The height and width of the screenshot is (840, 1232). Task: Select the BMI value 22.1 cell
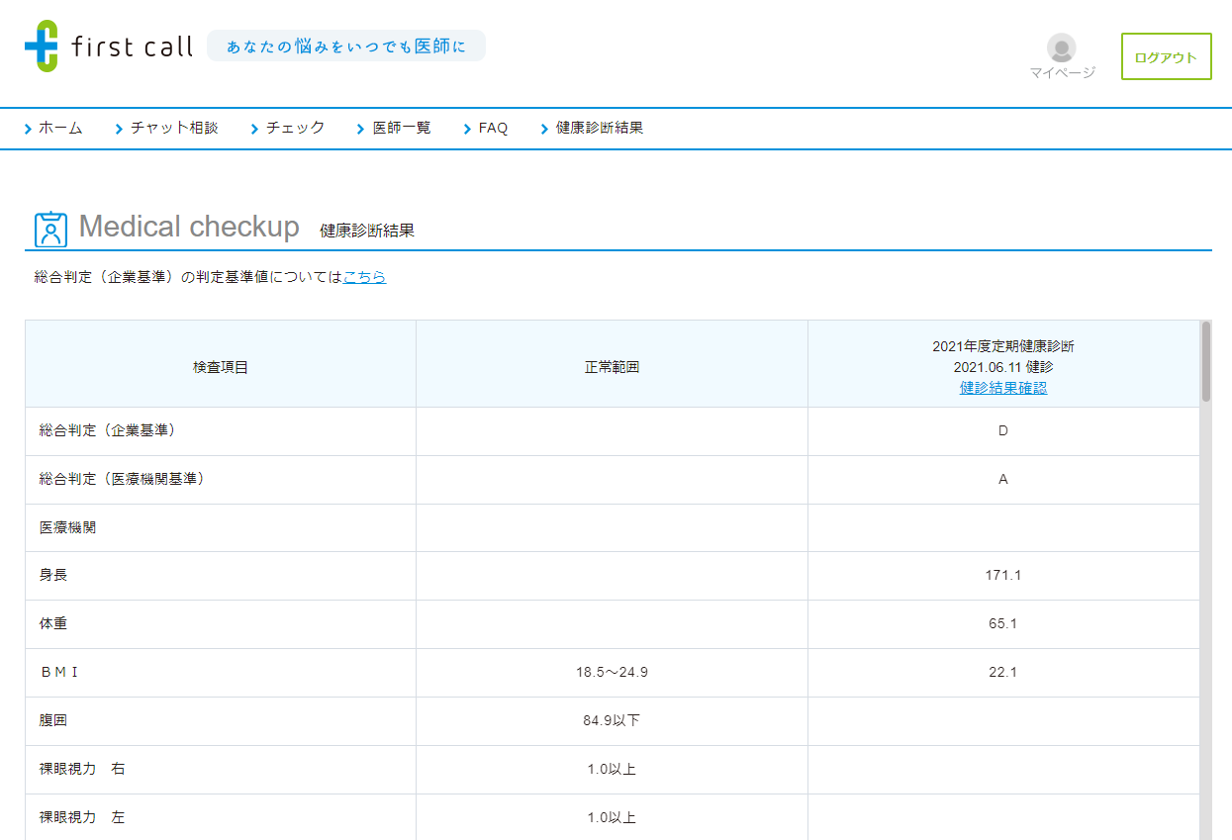(1002, 672)
